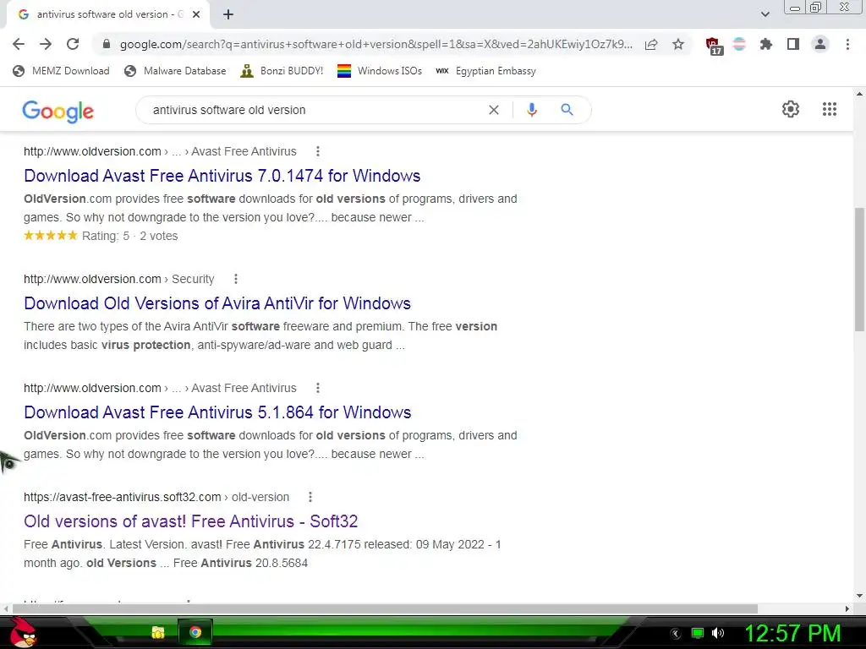Start voice search with the microphone
Viewport: 866px width, 649px height.
point(532,110)
